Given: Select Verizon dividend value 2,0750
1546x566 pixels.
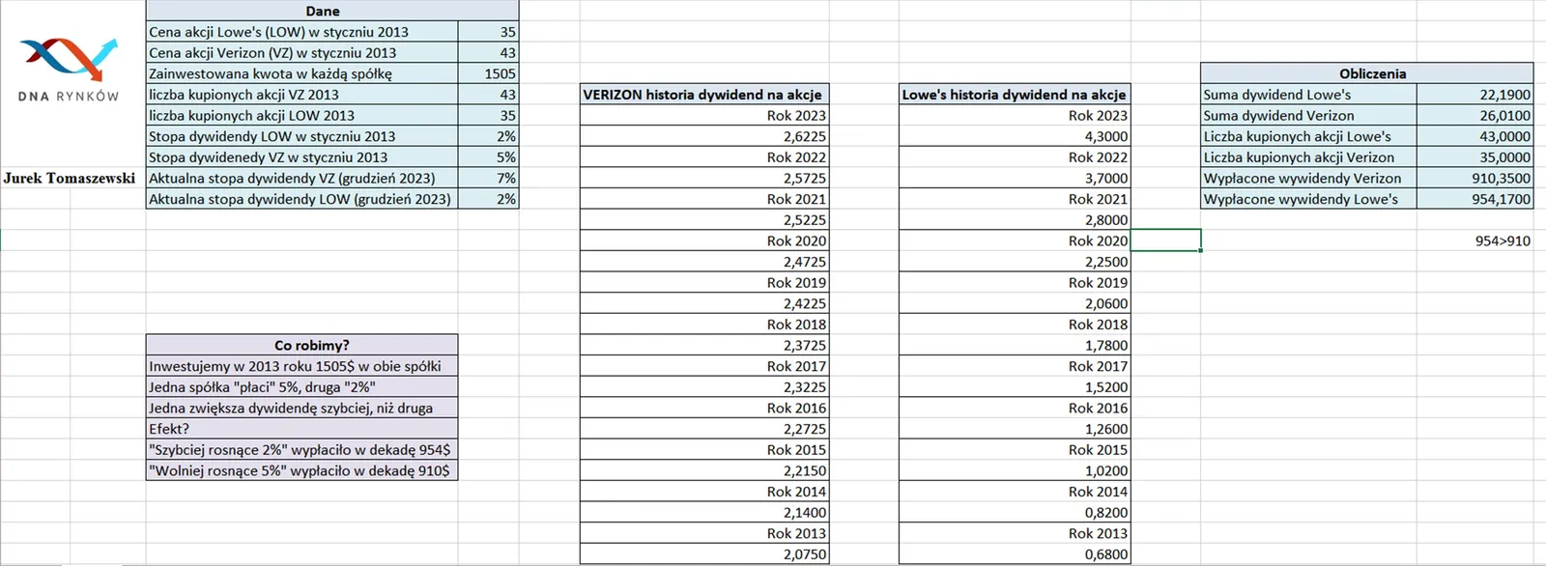Looking at the screenshot, I should coord(704,554).
